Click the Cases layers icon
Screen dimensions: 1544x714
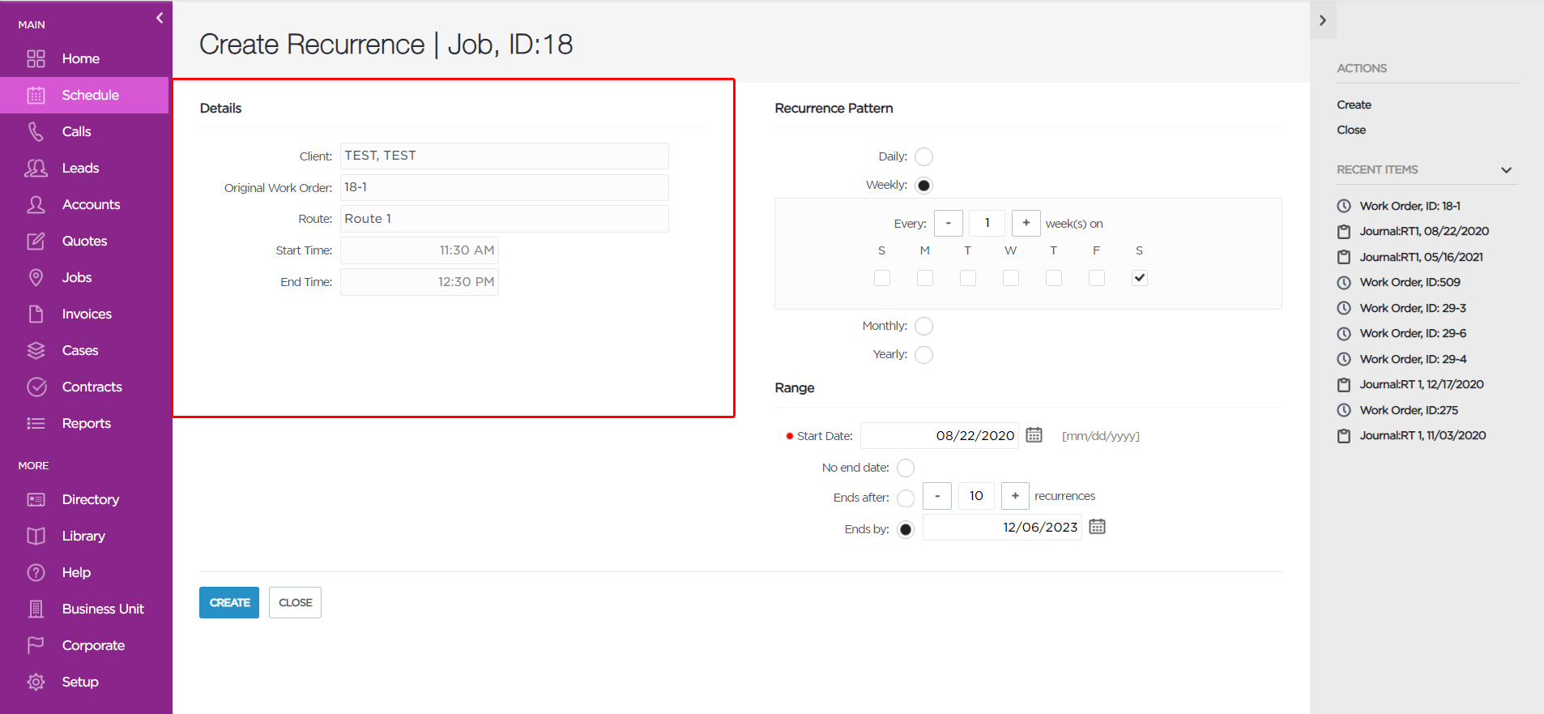36,350
